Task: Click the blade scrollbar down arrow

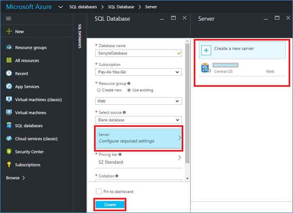Action: pyautogui.click(x=187, y=179)
